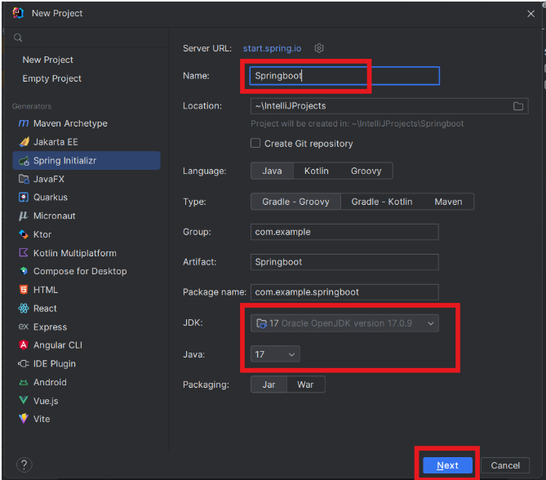Choose the React generator
The image size is (546, 480).
87,309
